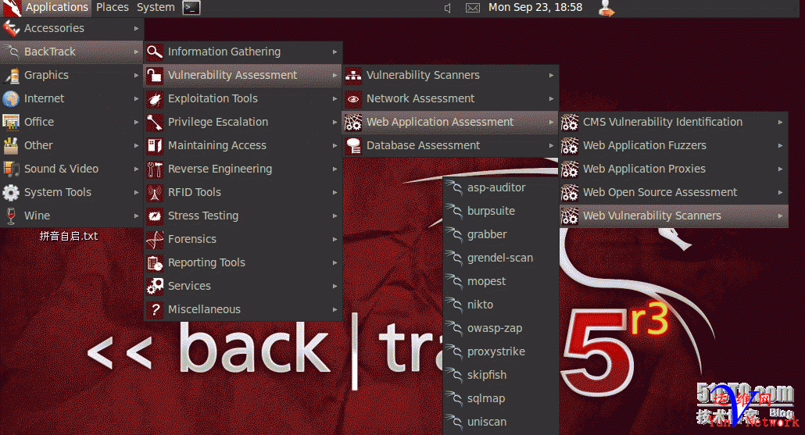Click the user logout icon in panel
The height and width of the screenshot is (435, 805).
(x=606, y=8)
